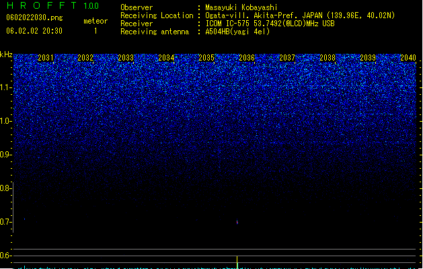Click the 2034 time marker
The height and width of the screenshot is (269, 423).
point(166,58)
